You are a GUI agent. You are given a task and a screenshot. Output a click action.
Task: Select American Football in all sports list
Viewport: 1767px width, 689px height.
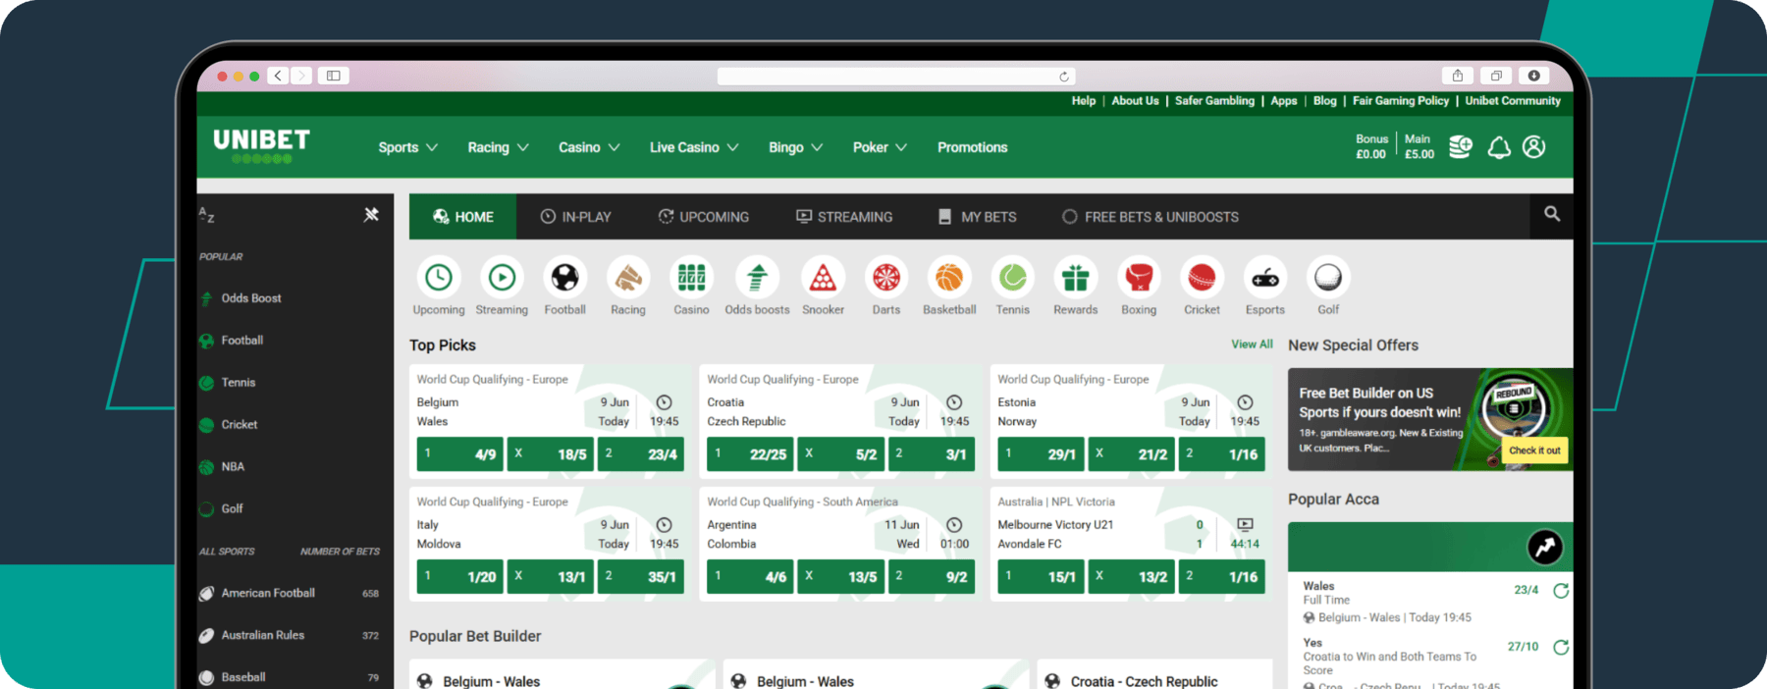289,594
